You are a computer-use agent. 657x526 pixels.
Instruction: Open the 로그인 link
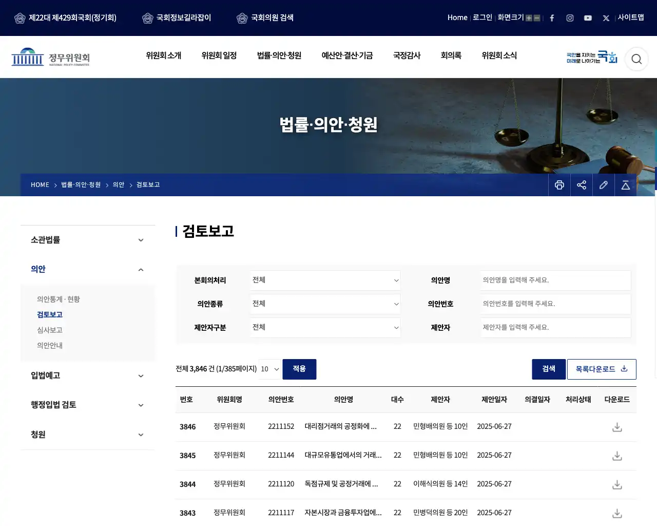click(x=482, y=17)
